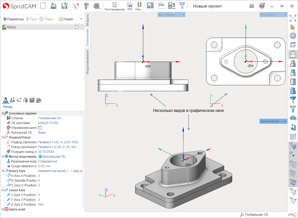
Task: Collapse the Карта осей group
Action: click(3, 209)
